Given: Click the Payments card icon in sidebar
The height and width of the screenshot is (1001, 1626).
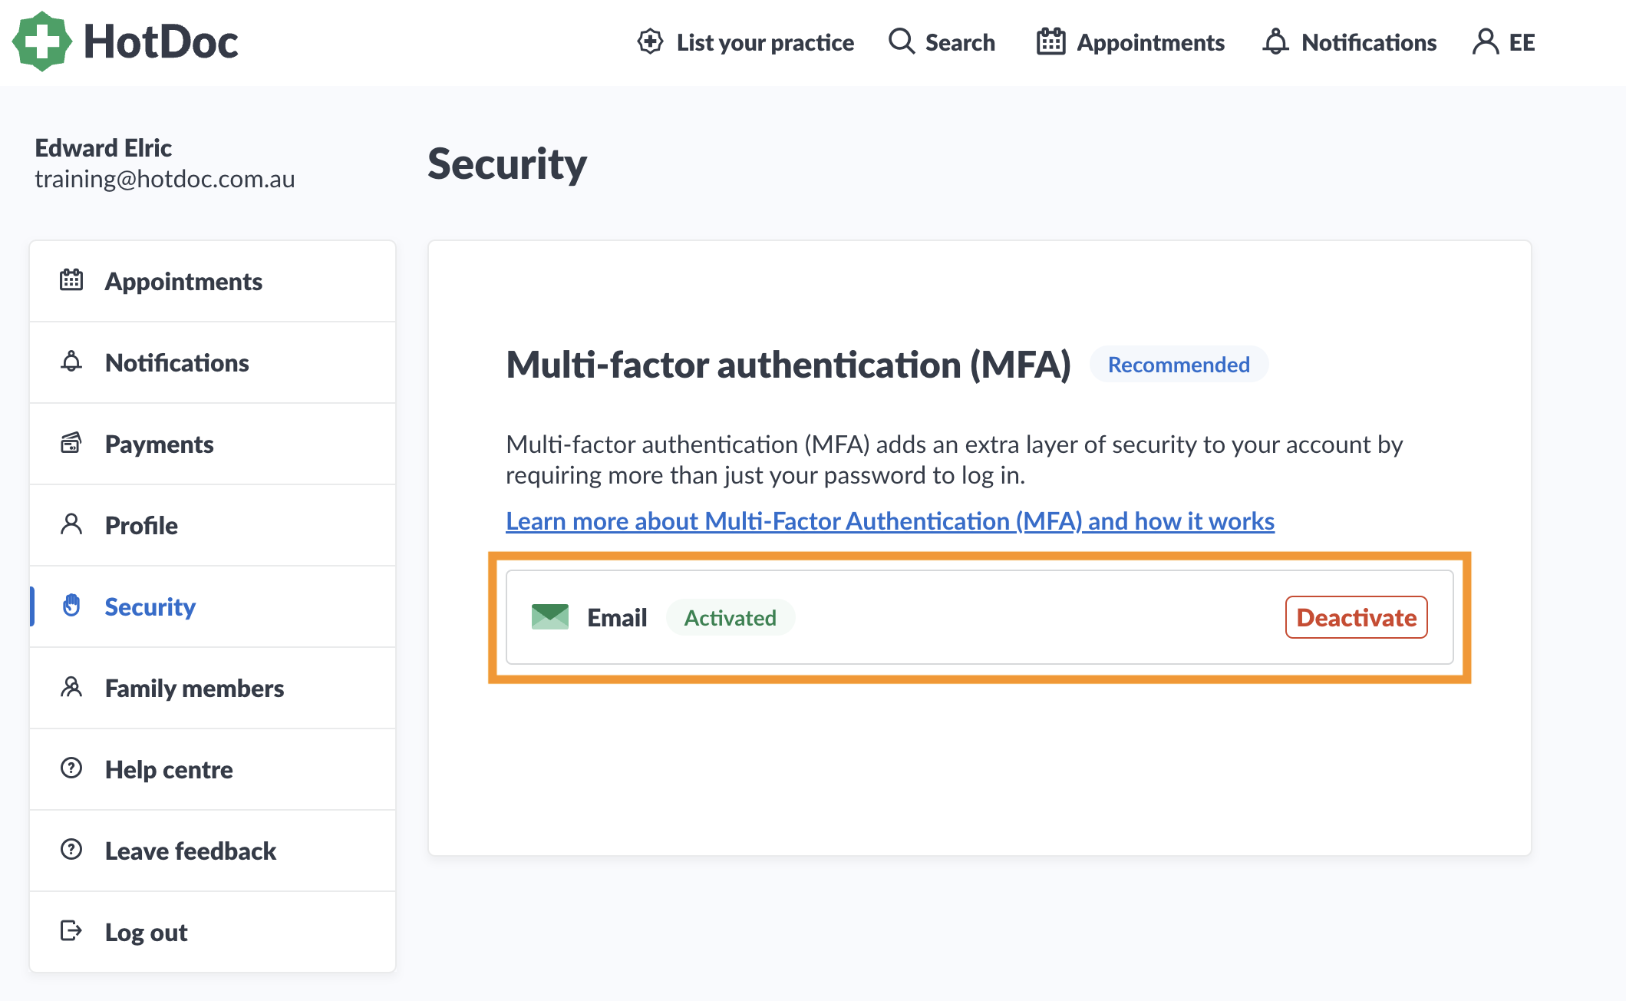Looking at the screenshot, I should (71, 443).
